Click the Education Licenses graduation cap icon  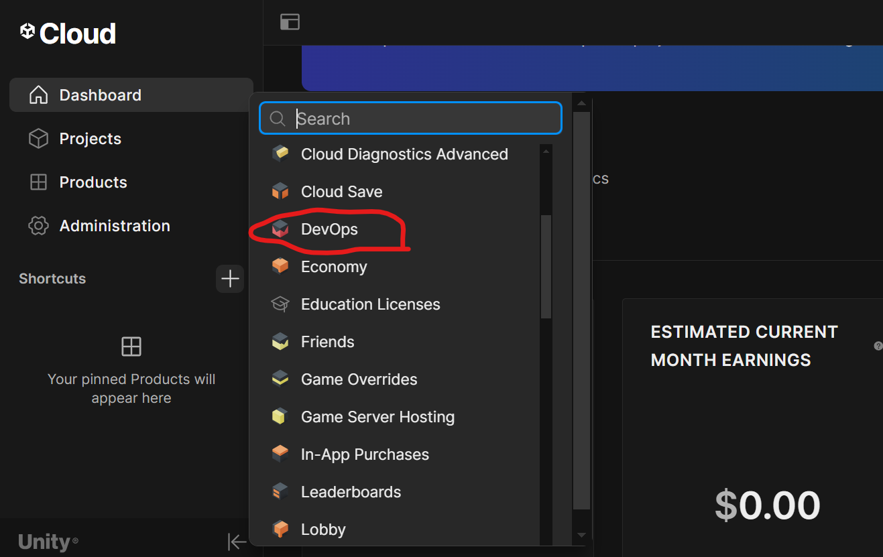tap(280, 304)
